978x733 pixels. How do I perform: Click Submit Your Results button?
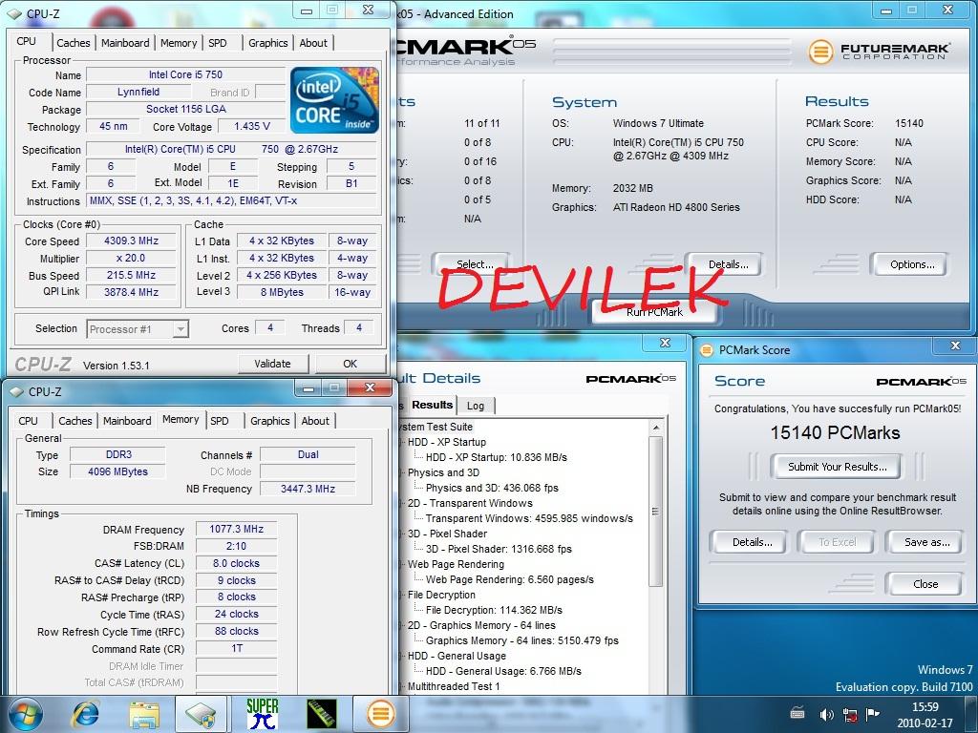[837, 466]
